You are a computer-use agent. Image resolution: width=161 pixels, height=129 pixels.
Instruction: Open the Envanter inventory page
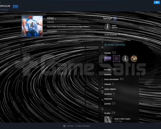coord(108,74)
